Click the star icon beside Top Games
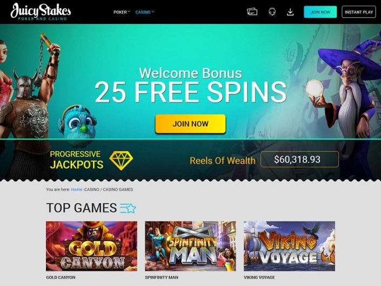The image size is (381, 286). tap(128, 208)
